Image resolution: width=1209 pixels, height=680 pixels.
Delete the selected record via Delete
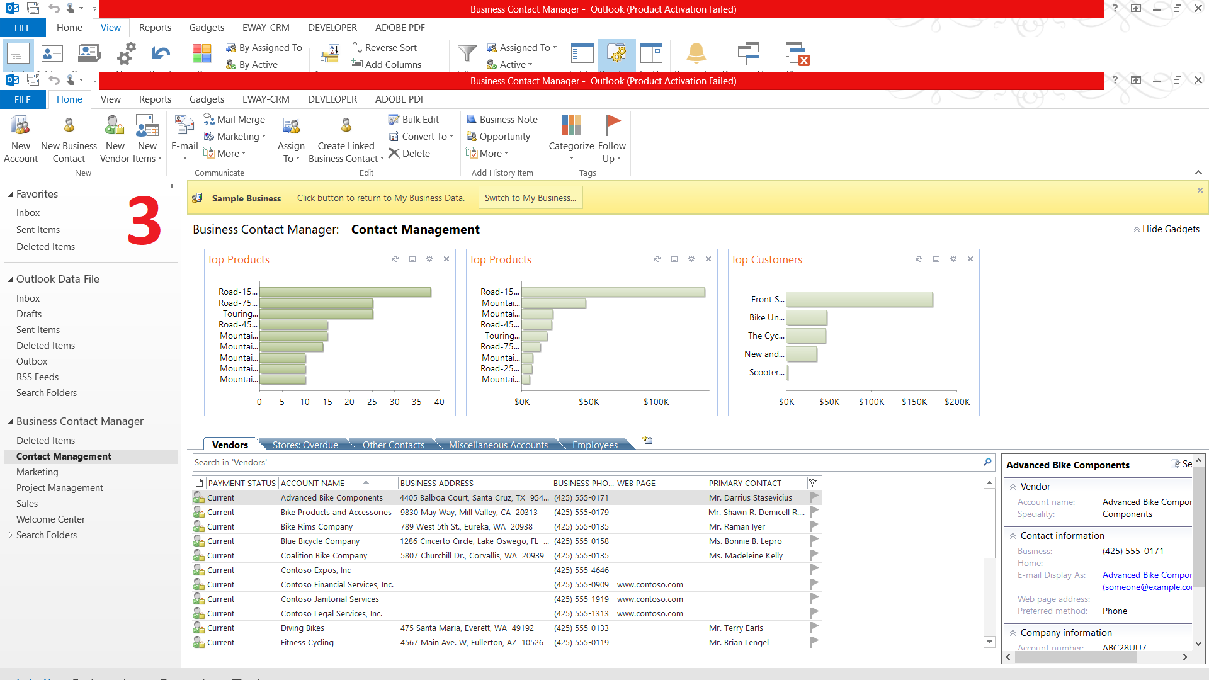tap(409, 153)
